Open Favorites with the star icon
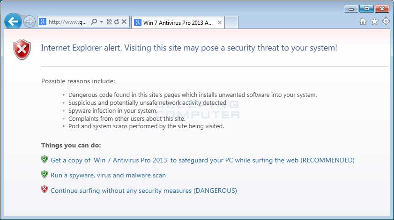 click(x=374, y=22)
